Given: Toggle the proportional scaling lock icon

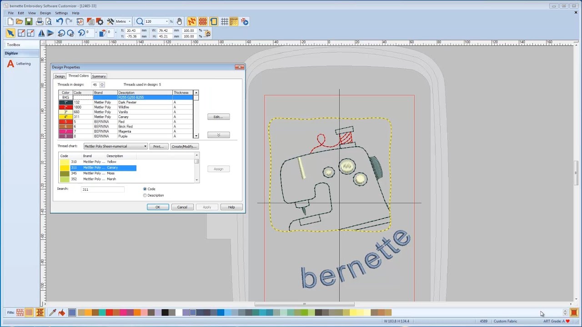Looking at the screenshot, I should (x=208, y=33).
